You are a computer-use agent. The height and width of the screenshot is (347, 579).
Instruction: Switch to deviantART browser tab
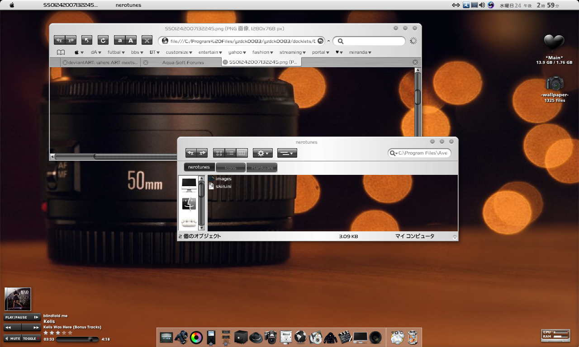tap(100, 62)
